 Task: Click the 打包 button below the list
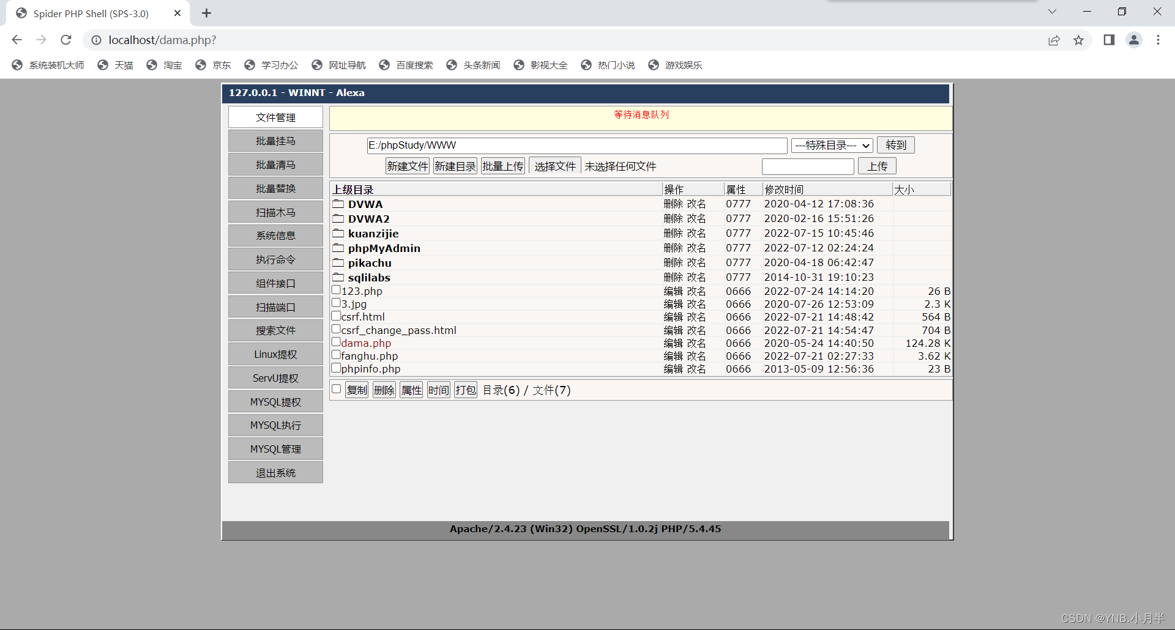[465, 390]
